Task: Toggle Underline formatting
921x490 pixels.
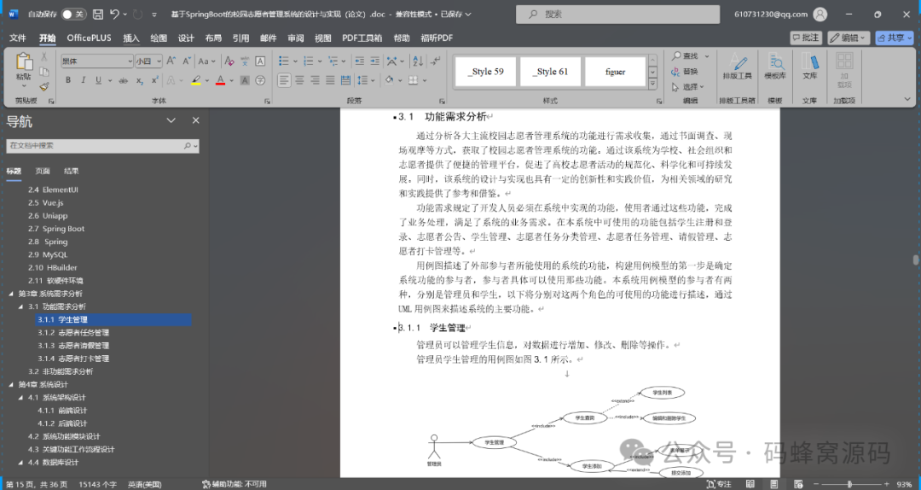Action: point(98,80)
